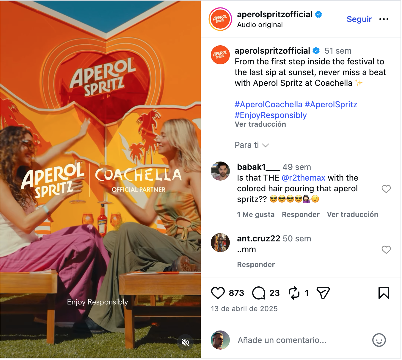Click Ver traducción under the caption
The image size is (402, 360).
coord(260,124)
